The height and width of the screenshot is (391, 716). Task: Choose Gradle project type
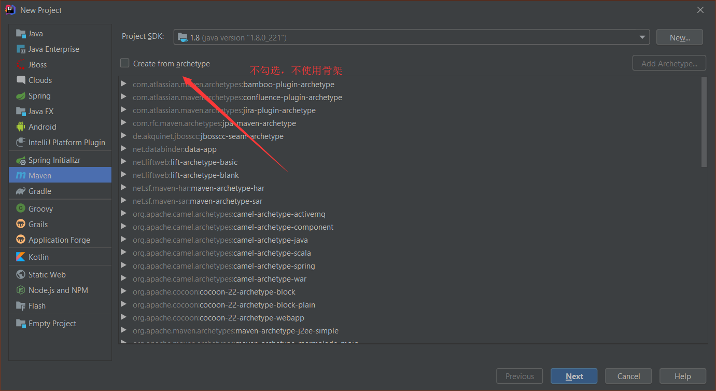(60, 191)
